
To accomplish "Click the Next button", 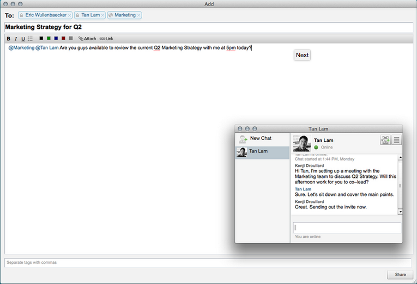I will (302, 55).
